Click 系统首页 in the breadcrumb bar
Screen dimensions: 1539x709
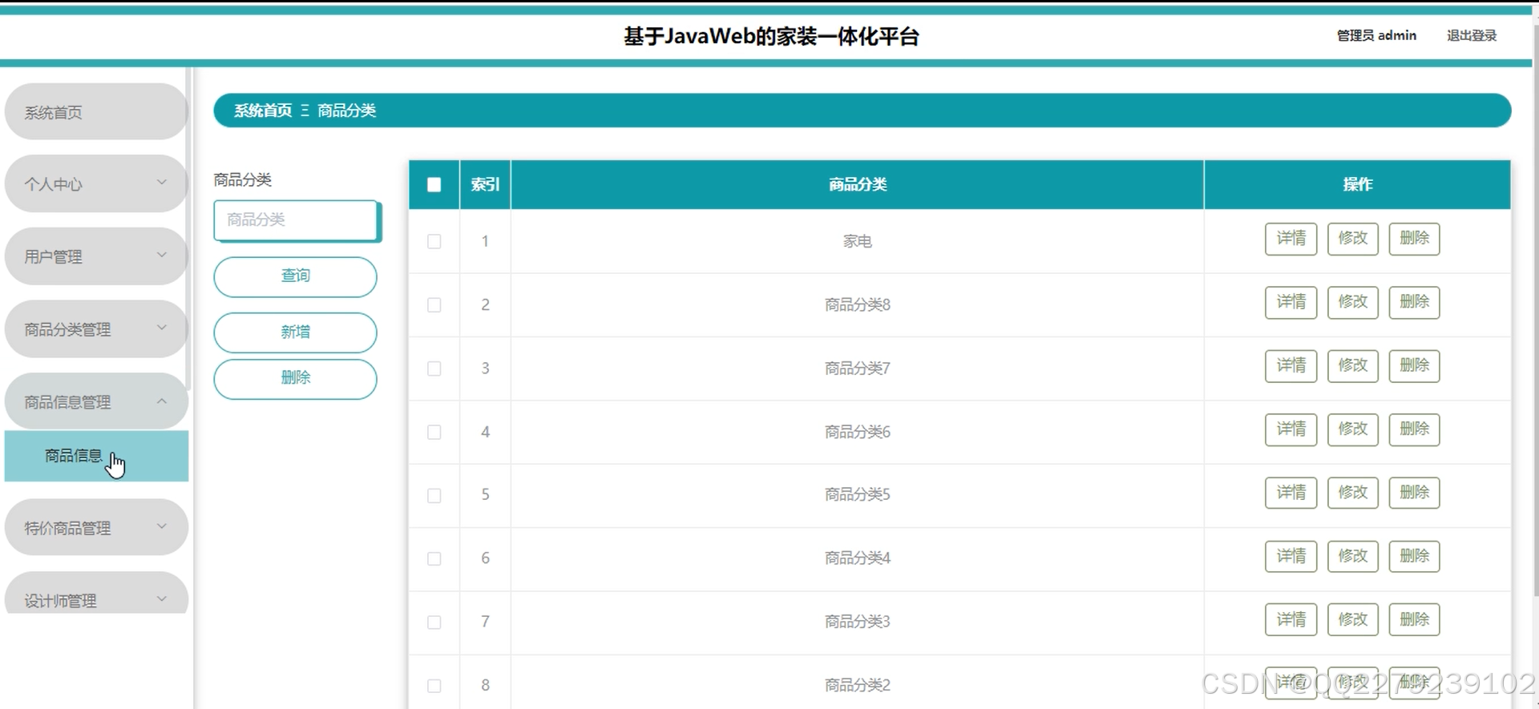[263, 111]
